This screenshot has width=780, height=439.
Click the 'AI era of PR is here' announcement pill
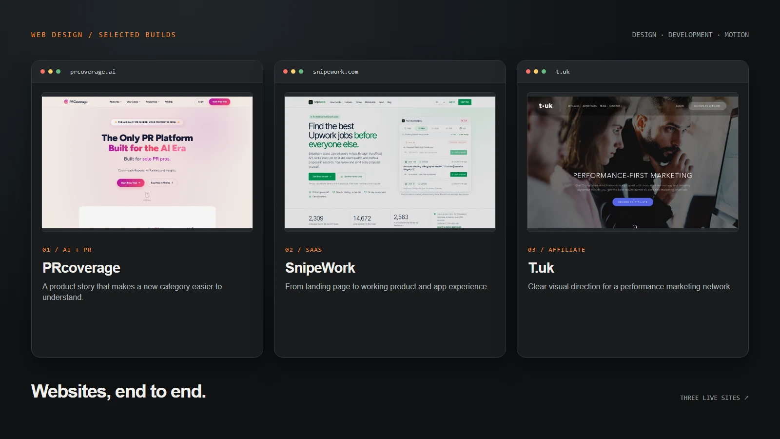click(147, 122)
